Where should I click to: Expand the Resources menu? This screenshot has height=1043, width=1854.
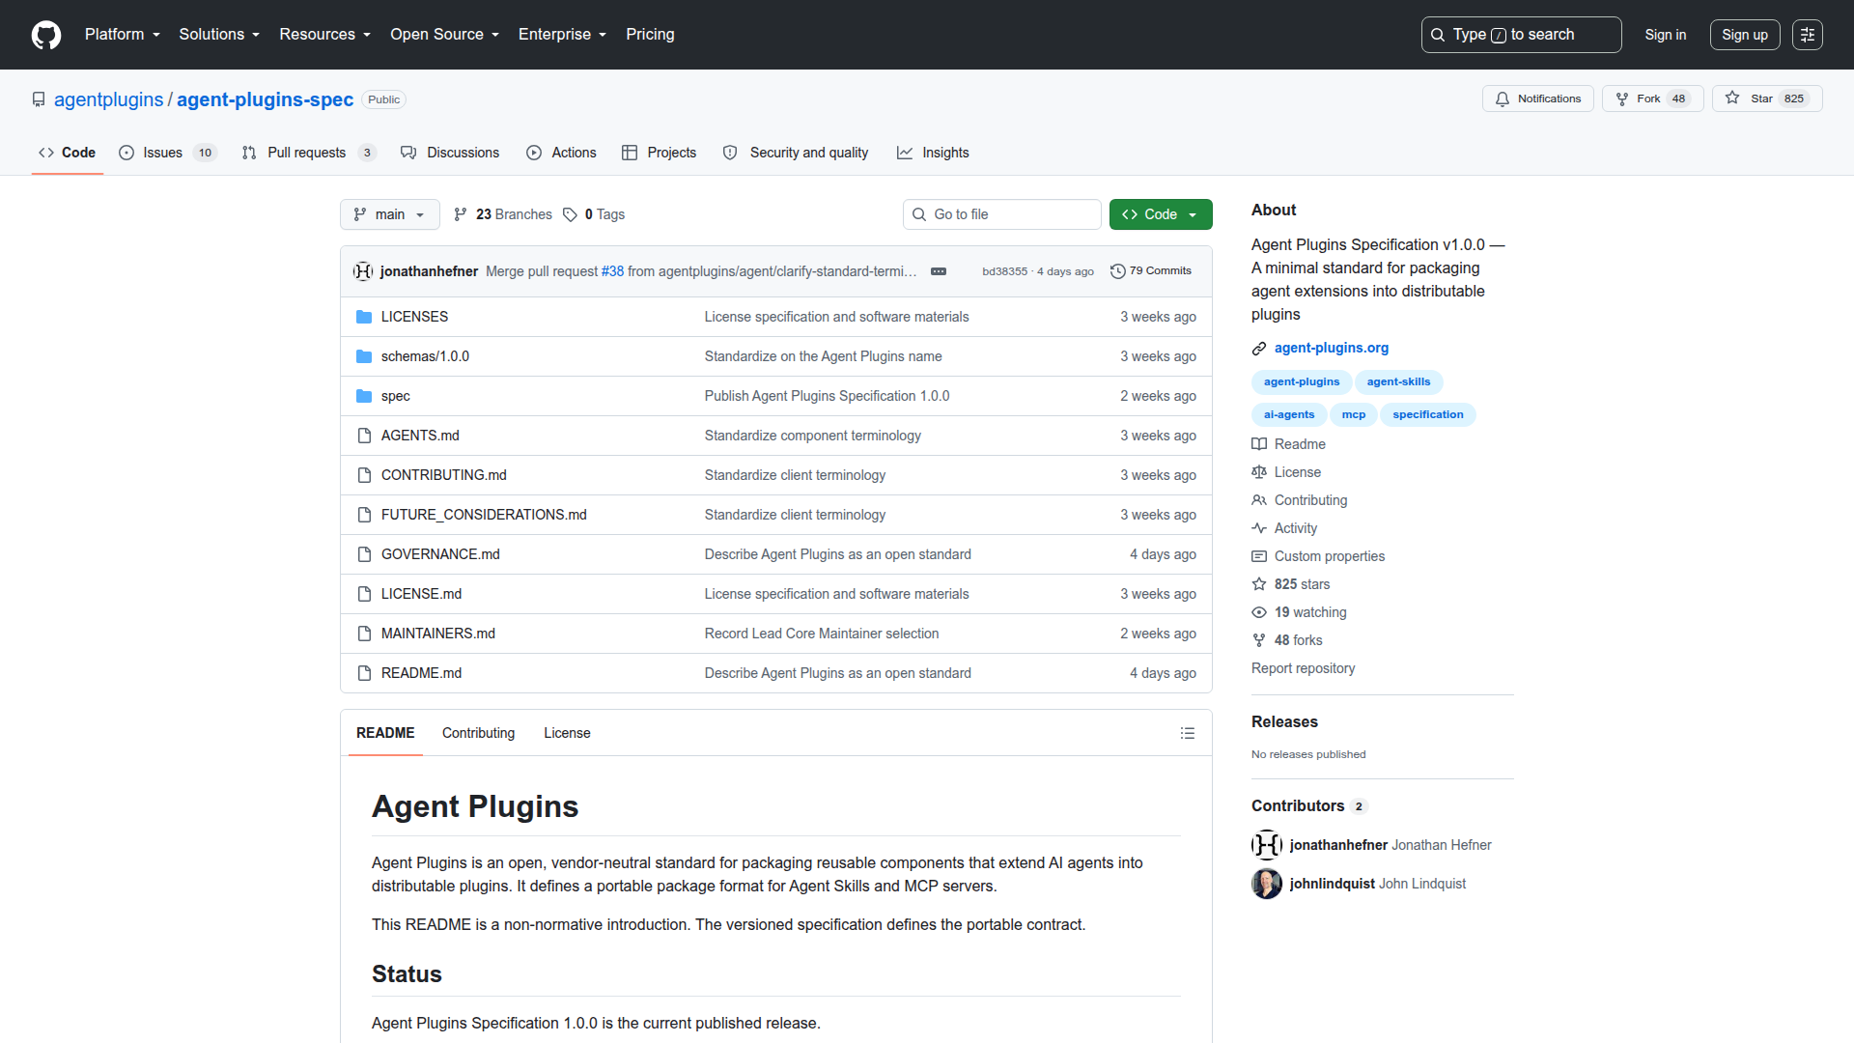pyautogui.click(x=325, y=35)
